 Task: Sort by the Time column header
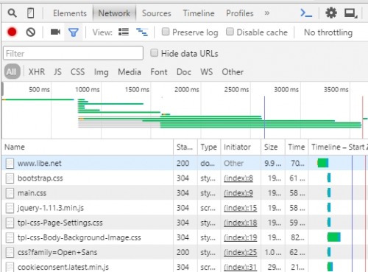tap(297, 147)
